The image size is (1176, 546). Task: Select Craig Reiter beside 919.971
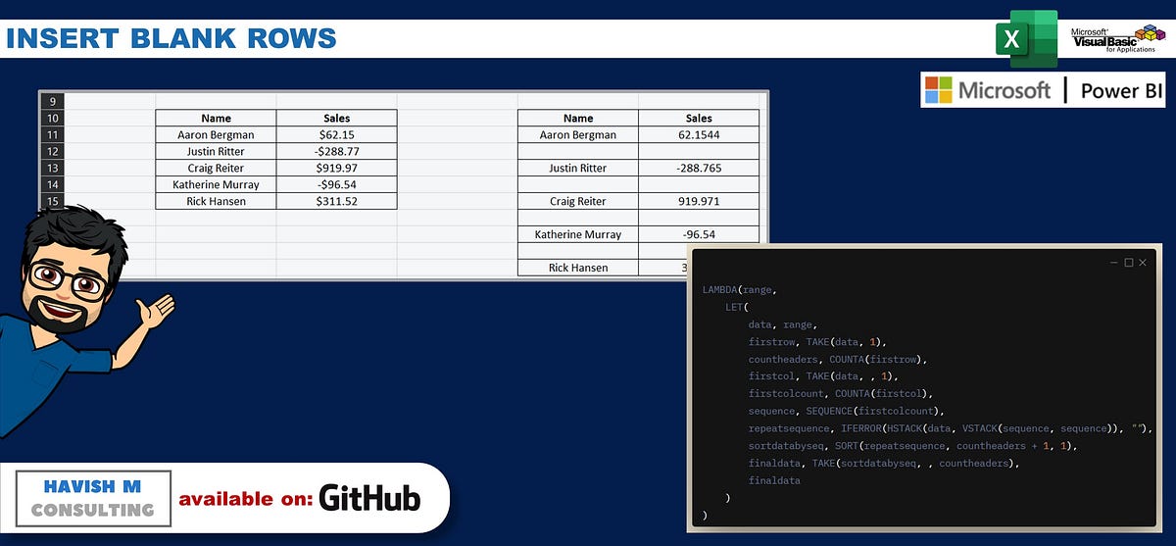pyautogui.click(x=578, y=201)
